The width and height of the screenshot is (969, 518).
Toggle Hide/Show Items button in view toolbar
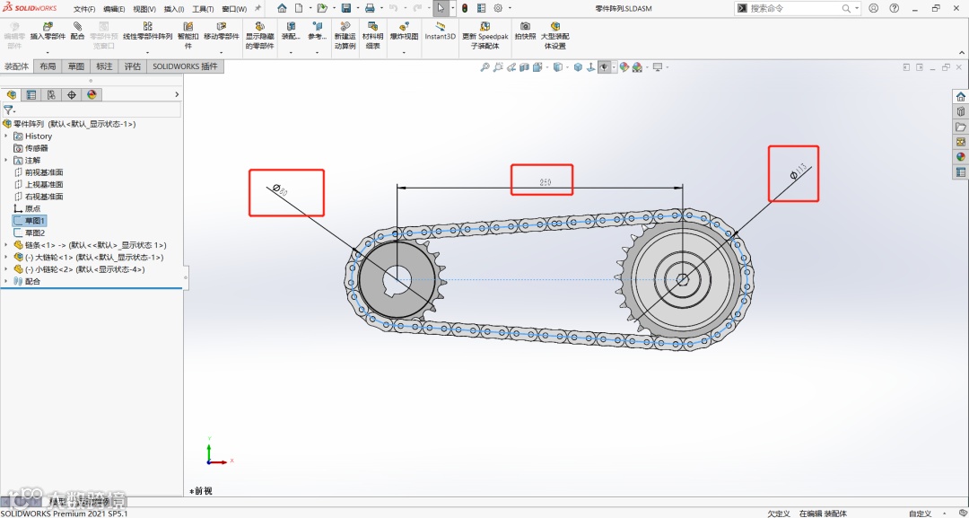coord(604,67)
